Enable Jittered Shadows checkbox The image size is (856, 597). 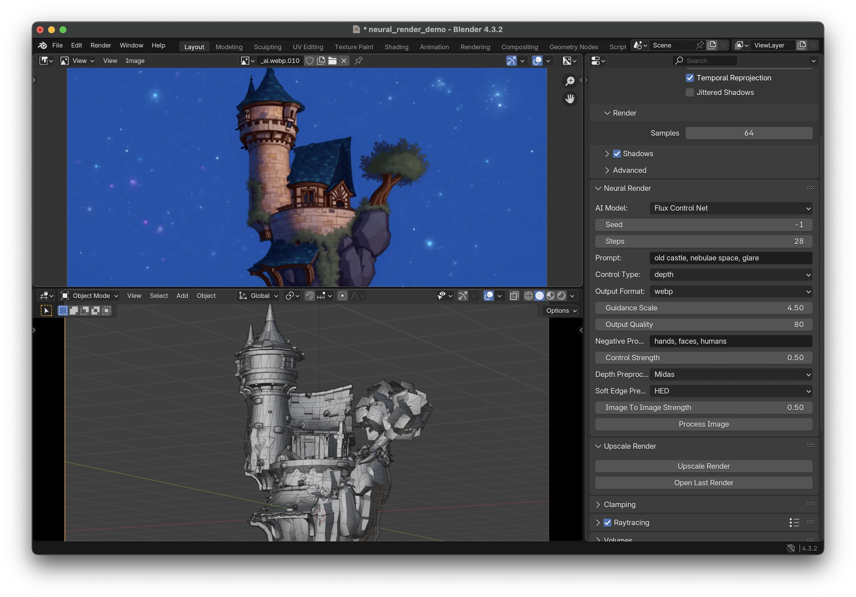[x=690, y=92]
